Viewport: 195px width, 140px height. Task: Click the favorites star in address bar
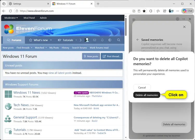[144, 11]
